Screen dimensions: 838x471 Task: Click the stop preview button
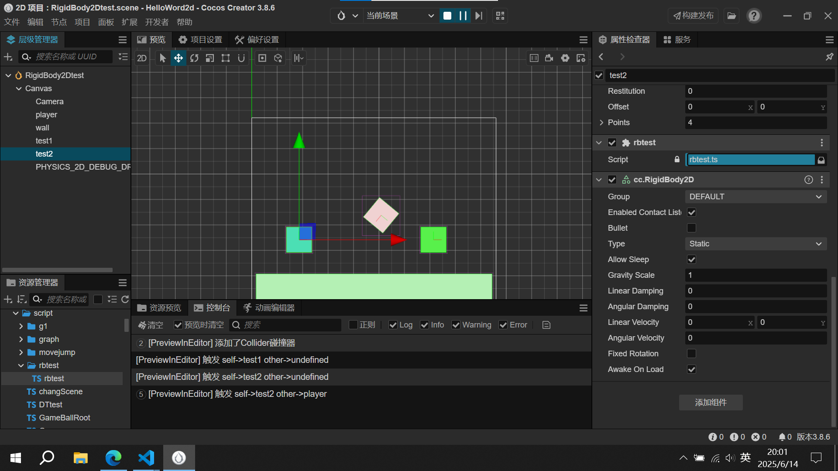click(447, 16)
